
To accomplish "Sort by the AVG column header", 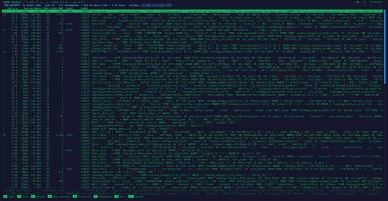I will point(26,8).
